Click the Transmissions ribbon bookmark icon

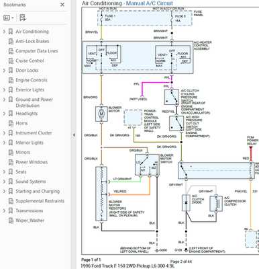pos(11,210)
